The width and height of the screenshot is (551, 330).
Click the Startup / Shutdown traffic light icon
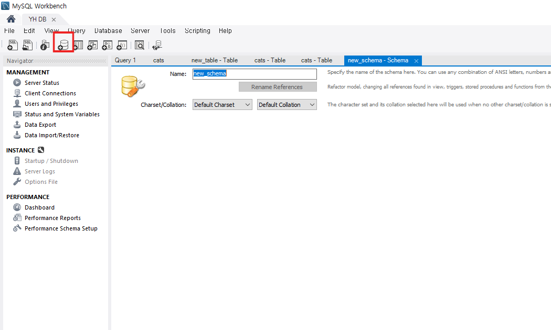(17, 161)
